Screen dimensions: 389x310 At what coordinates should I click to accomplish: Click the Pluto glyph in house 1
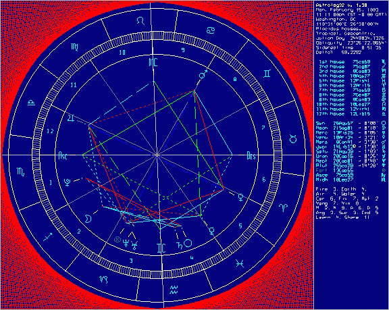[x=67, y=182]
